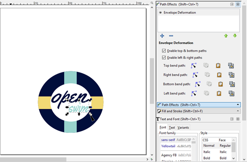
Task: Toggle Envelope Deformation effect visibility eye
Action: 160,13
